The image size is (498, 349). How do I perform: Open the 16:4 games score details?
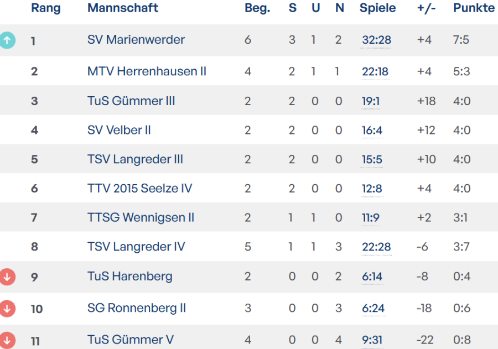pyautogui.click(x=372, y=131)
